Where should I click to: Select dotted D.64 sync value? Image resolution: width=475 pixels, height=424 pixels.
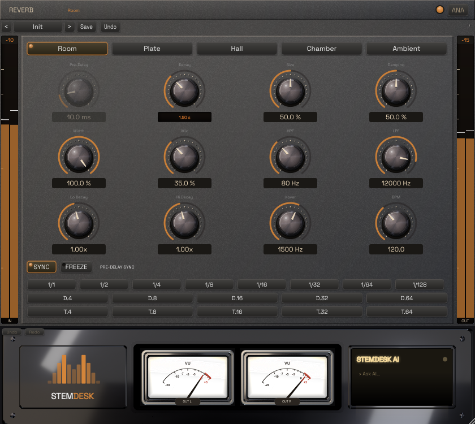pos(407,298)
